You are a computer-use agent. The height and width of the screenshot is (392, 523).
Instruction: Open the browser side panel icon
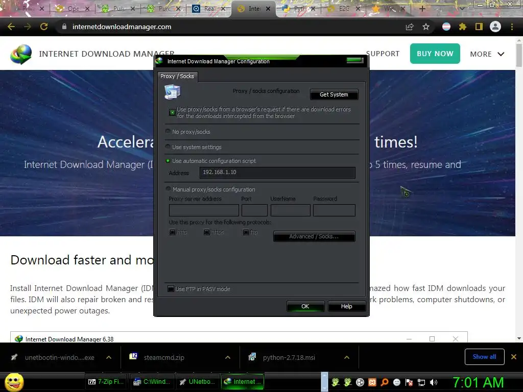click(479, 27)
